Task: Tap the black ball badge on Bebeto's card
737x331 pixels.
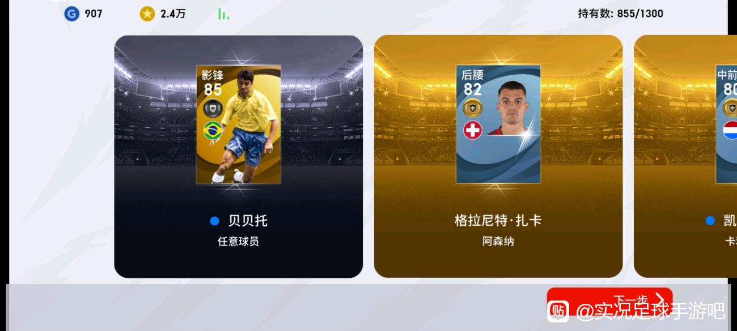Action: 213,107
